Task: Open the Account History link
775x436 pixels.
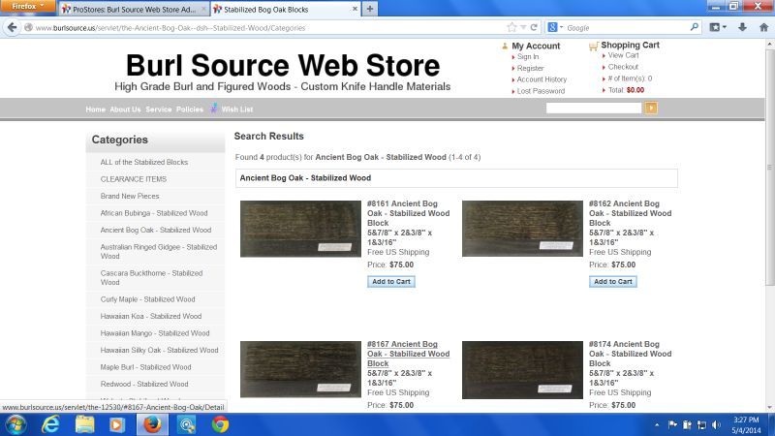Action: (x=542, y=79)
